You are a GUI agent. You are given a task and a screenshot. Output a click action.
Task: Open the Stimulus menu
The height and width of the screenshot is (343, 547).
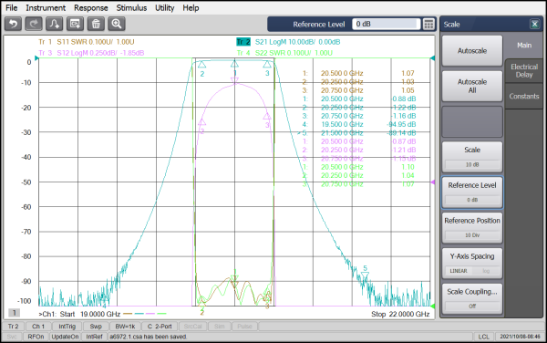[131, 7]
